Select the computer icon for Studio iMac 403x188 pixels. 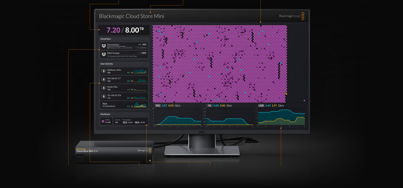[x=104, y=88]
